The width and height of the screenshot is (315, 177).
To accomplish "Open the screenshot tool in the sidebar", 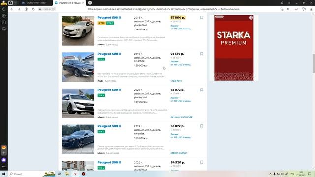I will pyautogui.click(x=4, y=29).
